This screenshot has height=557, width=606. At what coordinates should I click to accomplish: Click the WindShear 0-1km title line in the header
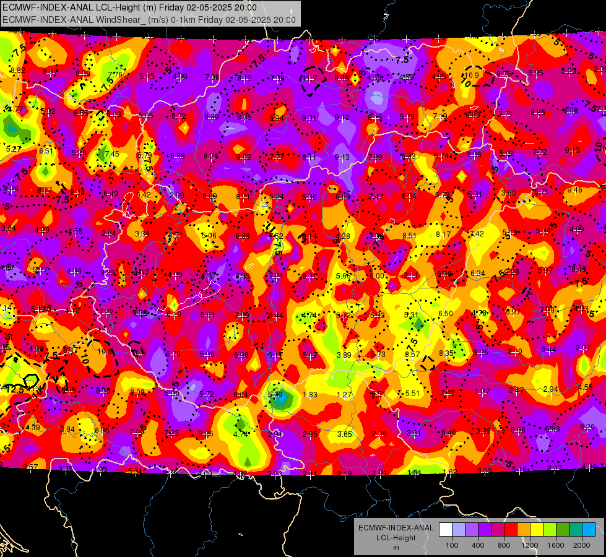(x=149, y=20)
